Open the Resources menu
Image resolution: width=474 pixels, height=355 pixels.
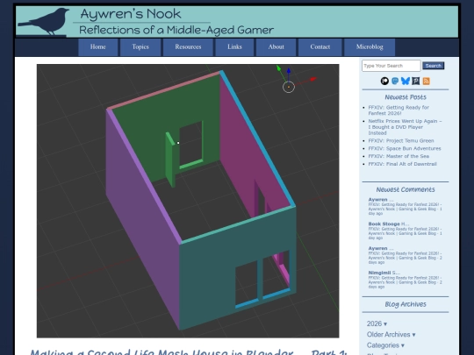click(188, 46)
